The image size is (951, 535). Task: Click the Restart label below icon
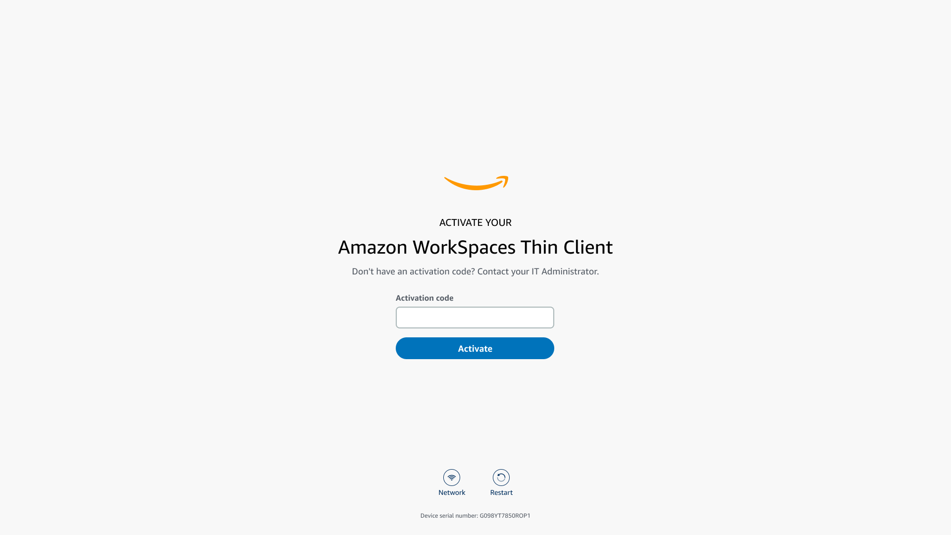(x=501, y=492)
